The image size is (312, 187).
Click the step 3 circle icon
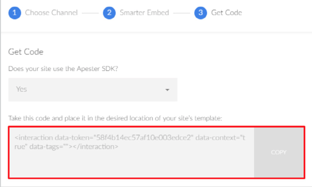pos(201,13)
